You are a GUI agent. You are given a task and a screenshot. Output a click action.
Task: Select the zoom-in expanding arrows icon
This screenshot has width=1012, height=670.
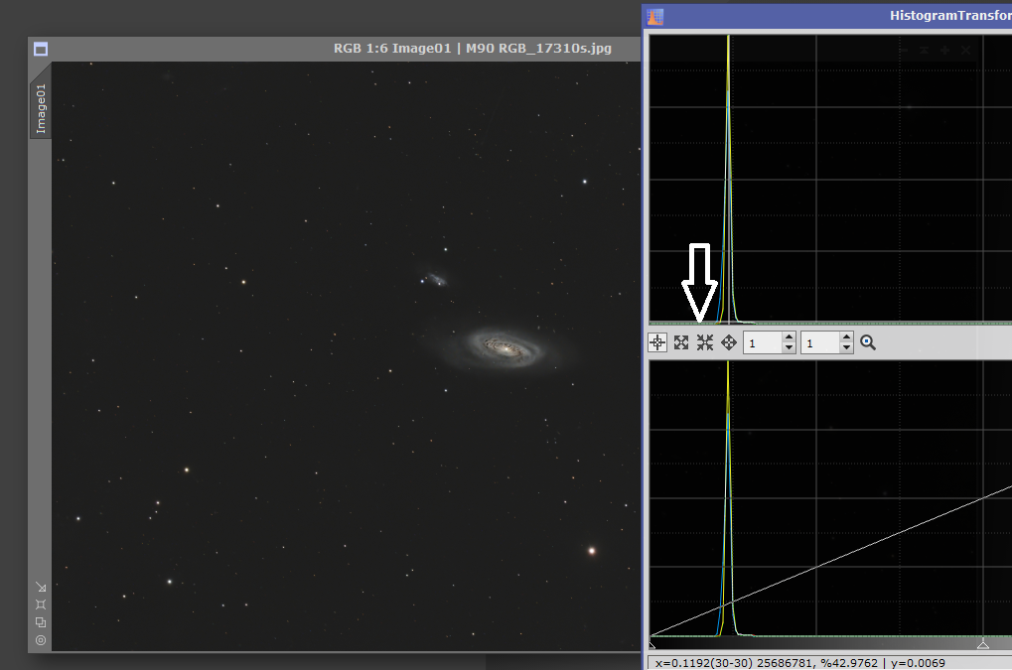coord(681,342)
